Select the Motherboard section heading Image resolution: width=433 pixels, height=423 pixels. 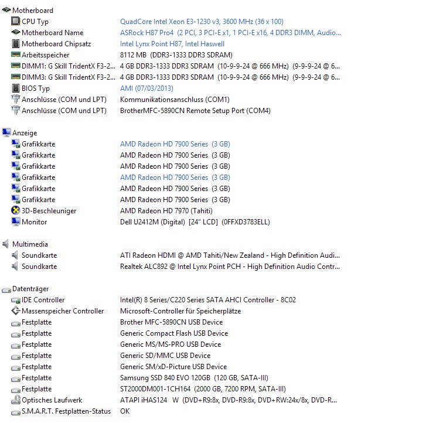click(x=33, y=10)
